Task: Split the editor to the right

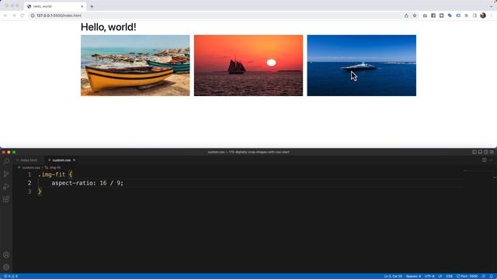Action: click(485, 160)
